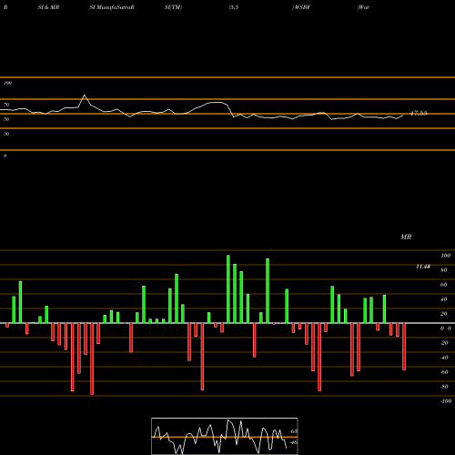Click the 68 label inside mini chart
Viewport: 455px width, 455px height.
(x=294, y=431)
